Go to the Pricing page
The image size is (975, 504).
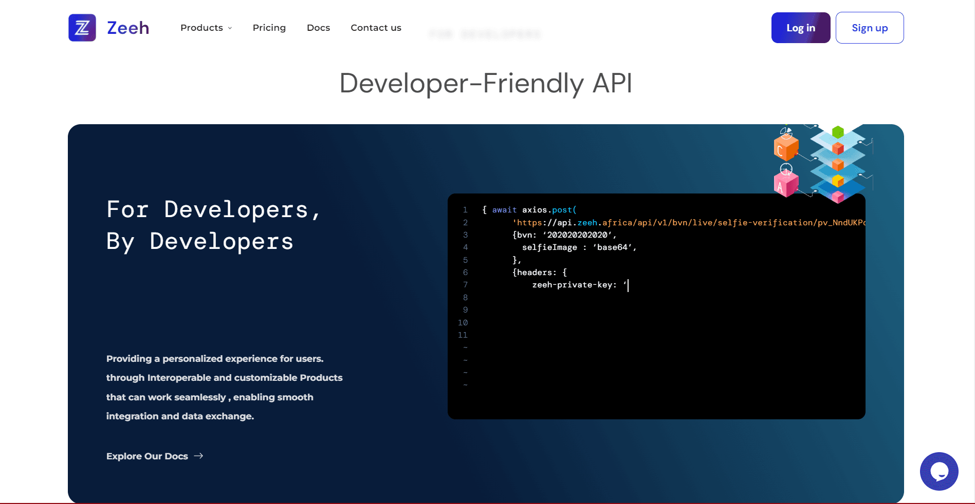click(x=269, y=28)
